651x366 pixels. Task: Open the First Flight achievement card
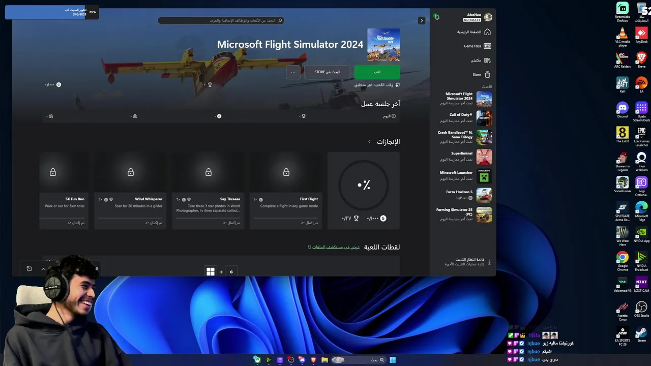pos(286,191)
